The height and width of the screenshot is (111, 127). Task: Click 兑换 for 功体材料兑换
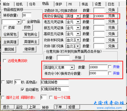(x=112, y=40)
